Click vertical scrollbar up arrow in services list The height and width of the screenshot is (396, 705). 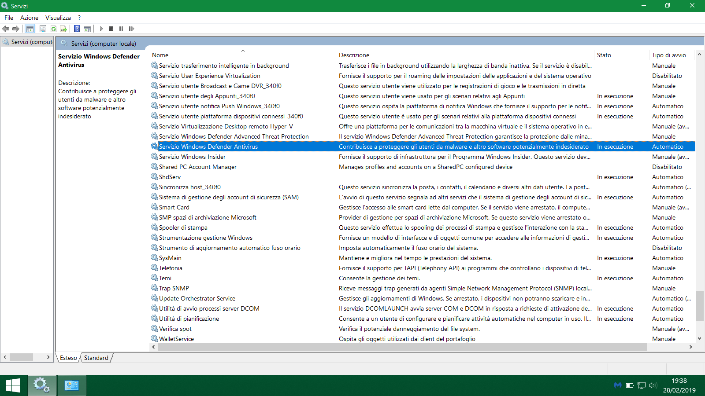(699, 55)
